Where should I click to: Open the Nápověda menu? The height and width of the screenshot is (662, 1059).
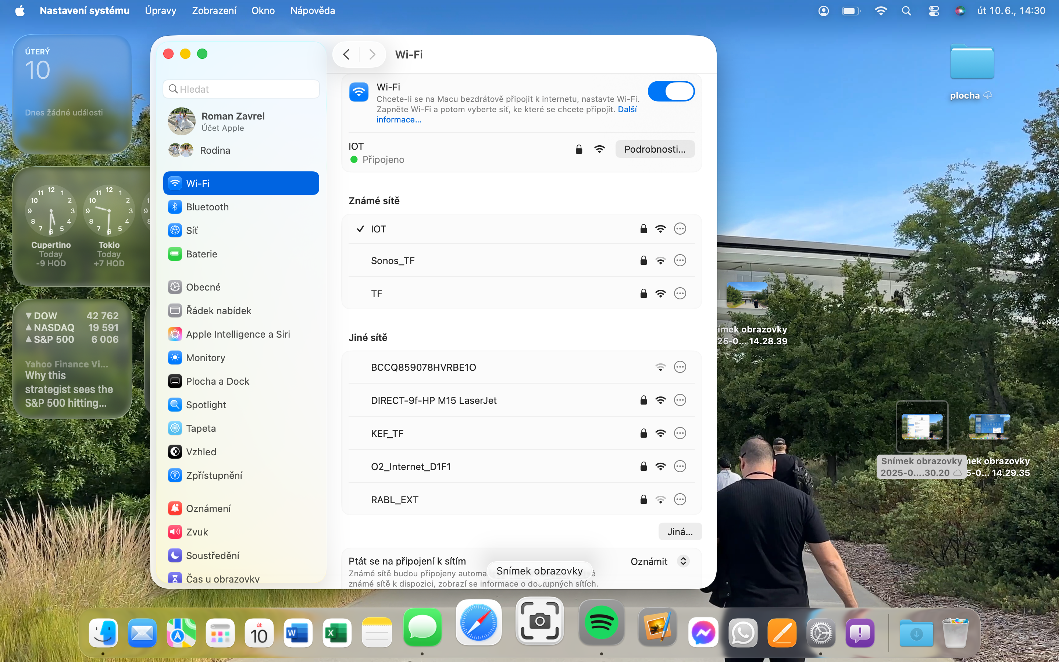click(313, 11)
